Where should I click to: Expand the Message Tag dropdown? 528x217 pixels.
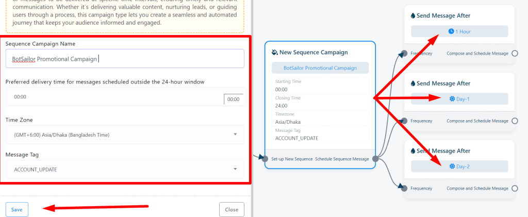[125, 169]
